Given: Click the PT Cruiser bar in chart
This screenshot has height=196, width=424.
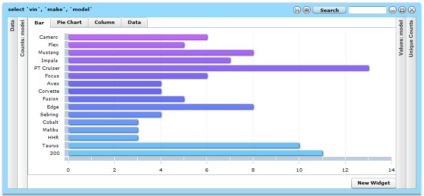Looking at the screenshot, I should point(218,68).
